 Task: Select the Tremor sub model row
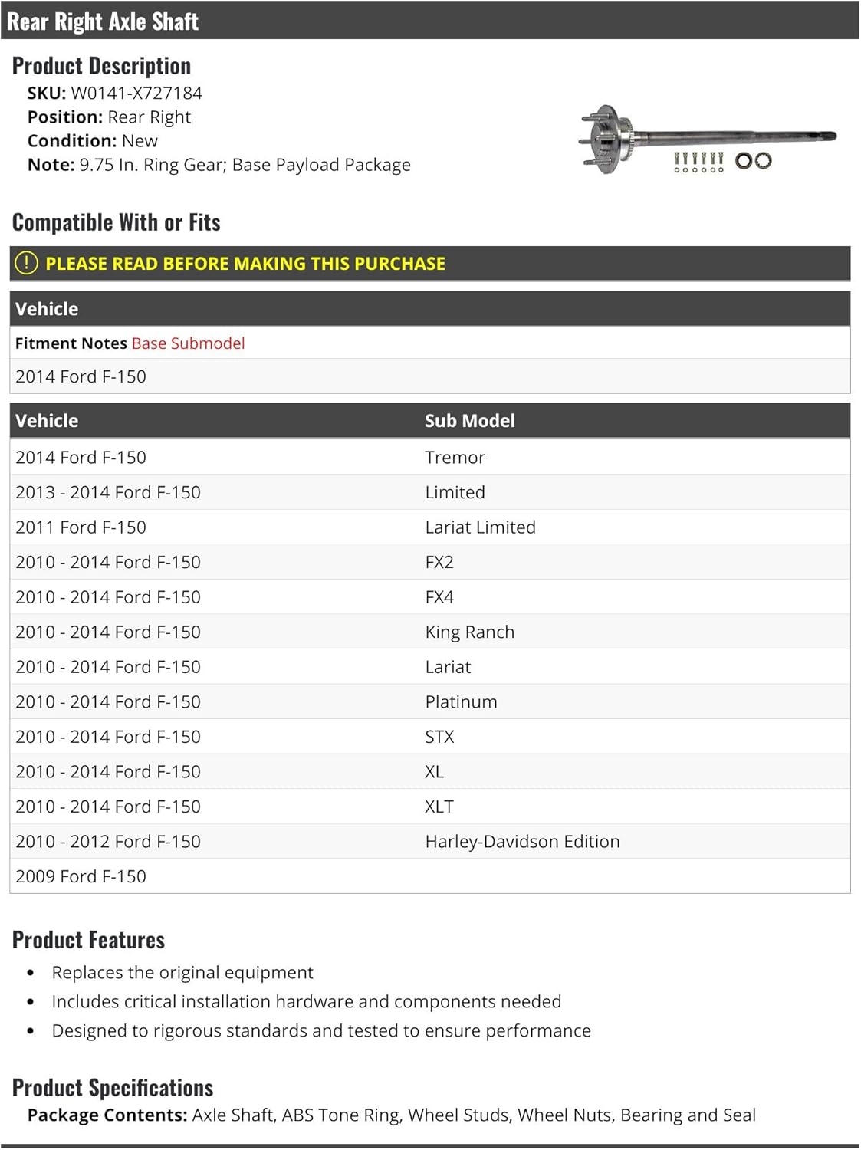430,457
